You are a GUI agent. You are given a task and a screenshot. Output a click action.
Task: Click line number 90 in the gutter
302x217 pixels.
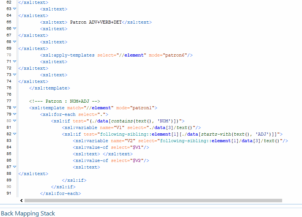[9, 187]
